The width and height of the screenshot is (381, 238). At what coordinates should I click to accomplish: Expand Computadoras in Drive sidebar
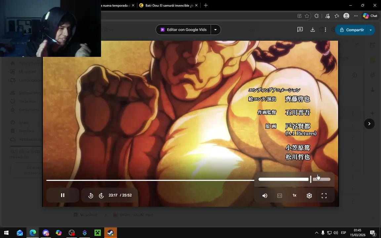pos(9,80)
